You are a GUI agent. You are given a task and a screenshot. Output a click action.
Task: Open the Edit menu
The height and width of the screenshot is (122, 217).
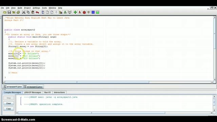click(7, 8)
